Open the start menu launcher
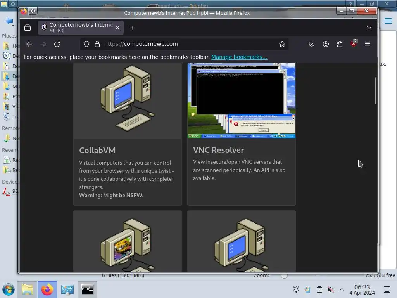 coord(9,289)
